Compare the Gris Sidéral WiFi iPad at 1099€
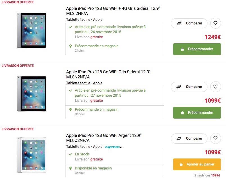 [x=189, y=87]
